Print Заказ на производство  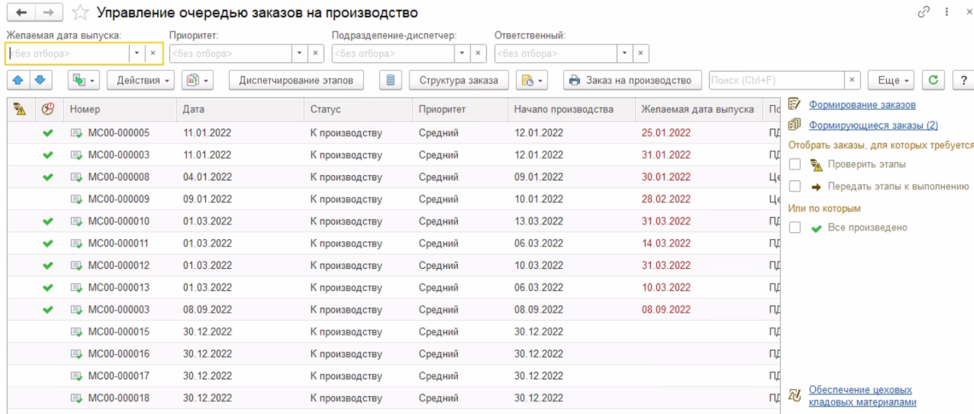click(x=633, y=80)
